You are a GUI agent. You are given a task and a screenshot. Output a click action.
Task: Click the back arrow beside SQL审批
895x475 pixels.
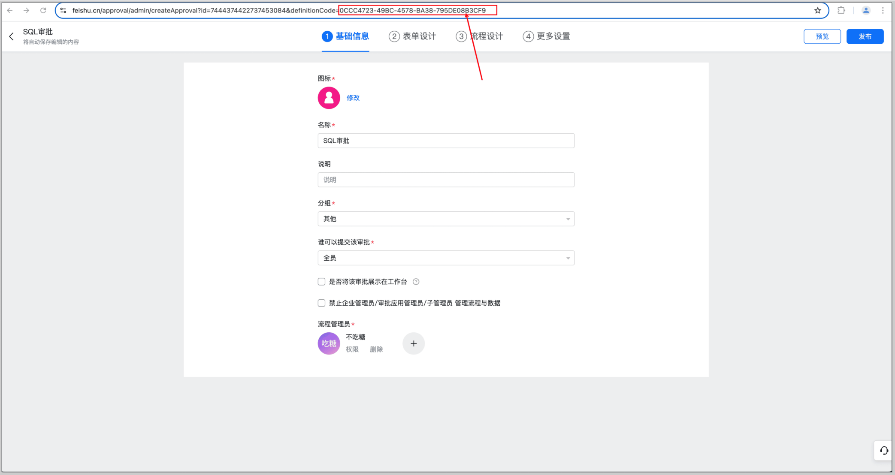click(x=12, y=36)
